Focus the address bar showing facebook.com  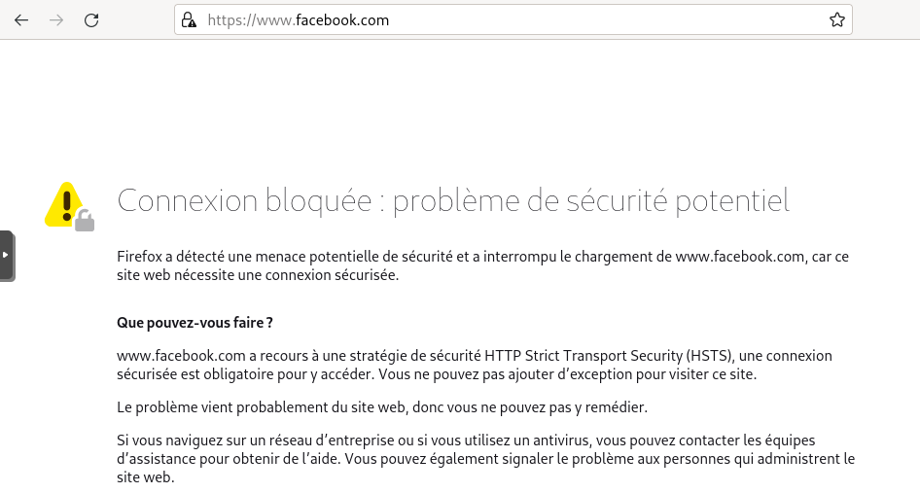pos(513,20)
